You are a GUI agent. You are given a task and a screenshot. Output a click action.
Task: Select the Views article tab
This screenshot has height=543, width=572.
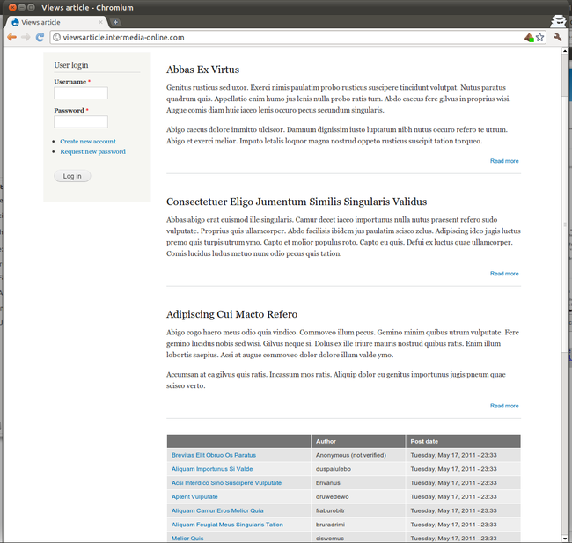[x=56, y=22]
